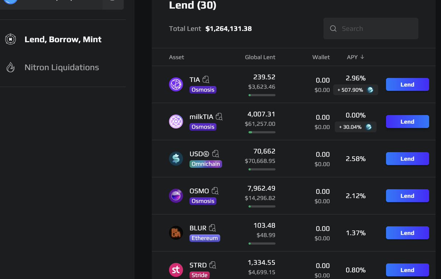Image resolution: width=441 pixels, height=279 pixels.
Task: Click the Global Lent column header
Action: [x=260, y=57]
